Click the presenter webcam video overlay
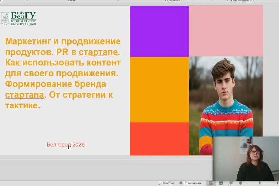This screenshot has width=279, height=186. pyautogui.click(x=246, y=158)
